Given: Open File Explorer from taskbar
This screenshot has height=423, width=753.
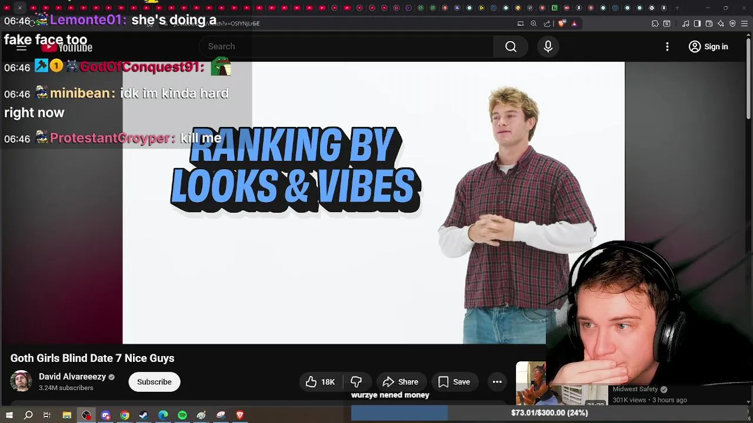Looking at the screenshot, I should click(67, 415).
